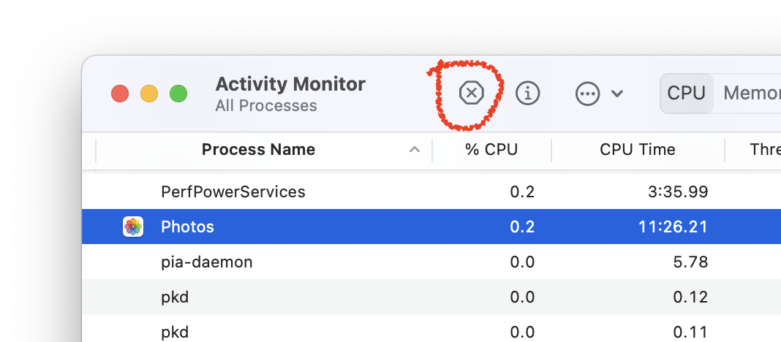Open the process info inspector icon
The image size is (781, 342).
tap(528, 93)
